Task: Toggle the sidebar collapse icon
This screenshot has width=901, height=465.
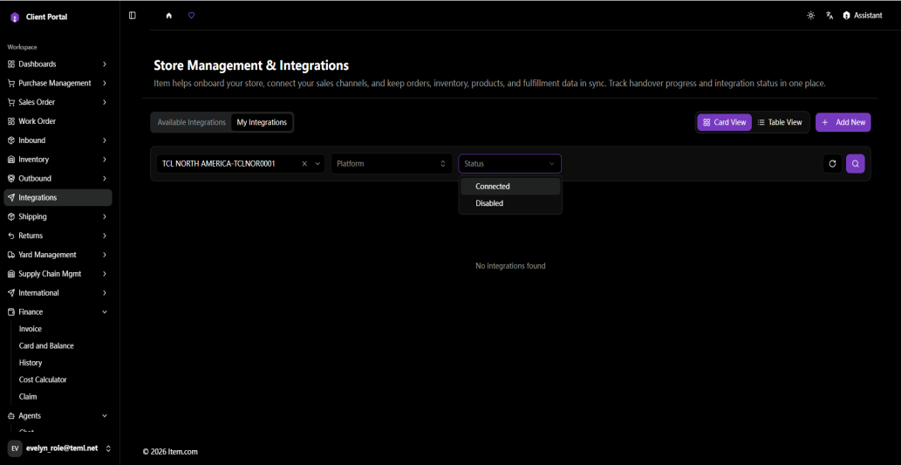Action: pos(133,16)
